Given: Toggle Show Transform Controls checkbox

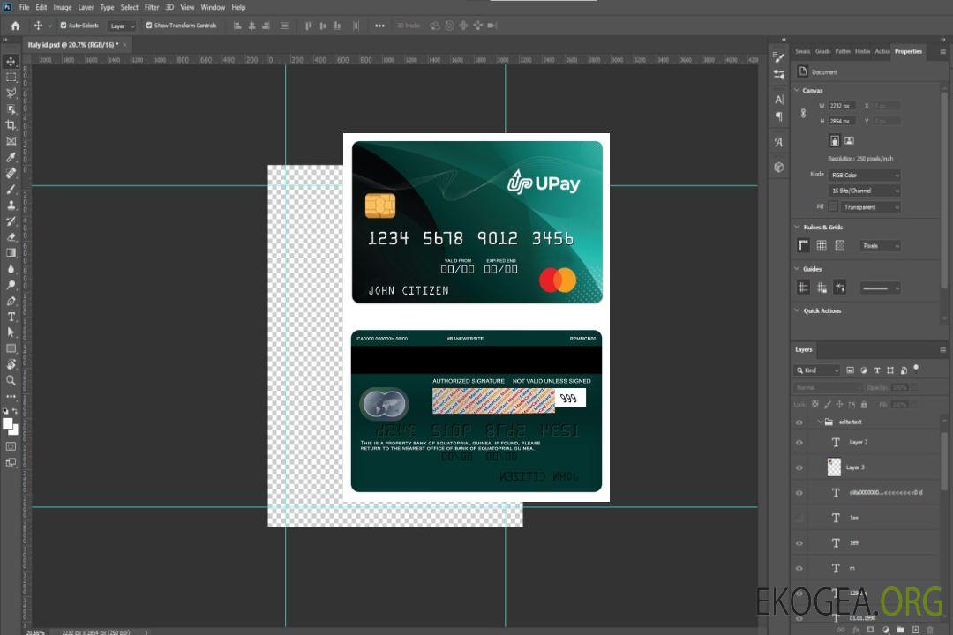Looking at the screenshot, I should coord(149,26).
